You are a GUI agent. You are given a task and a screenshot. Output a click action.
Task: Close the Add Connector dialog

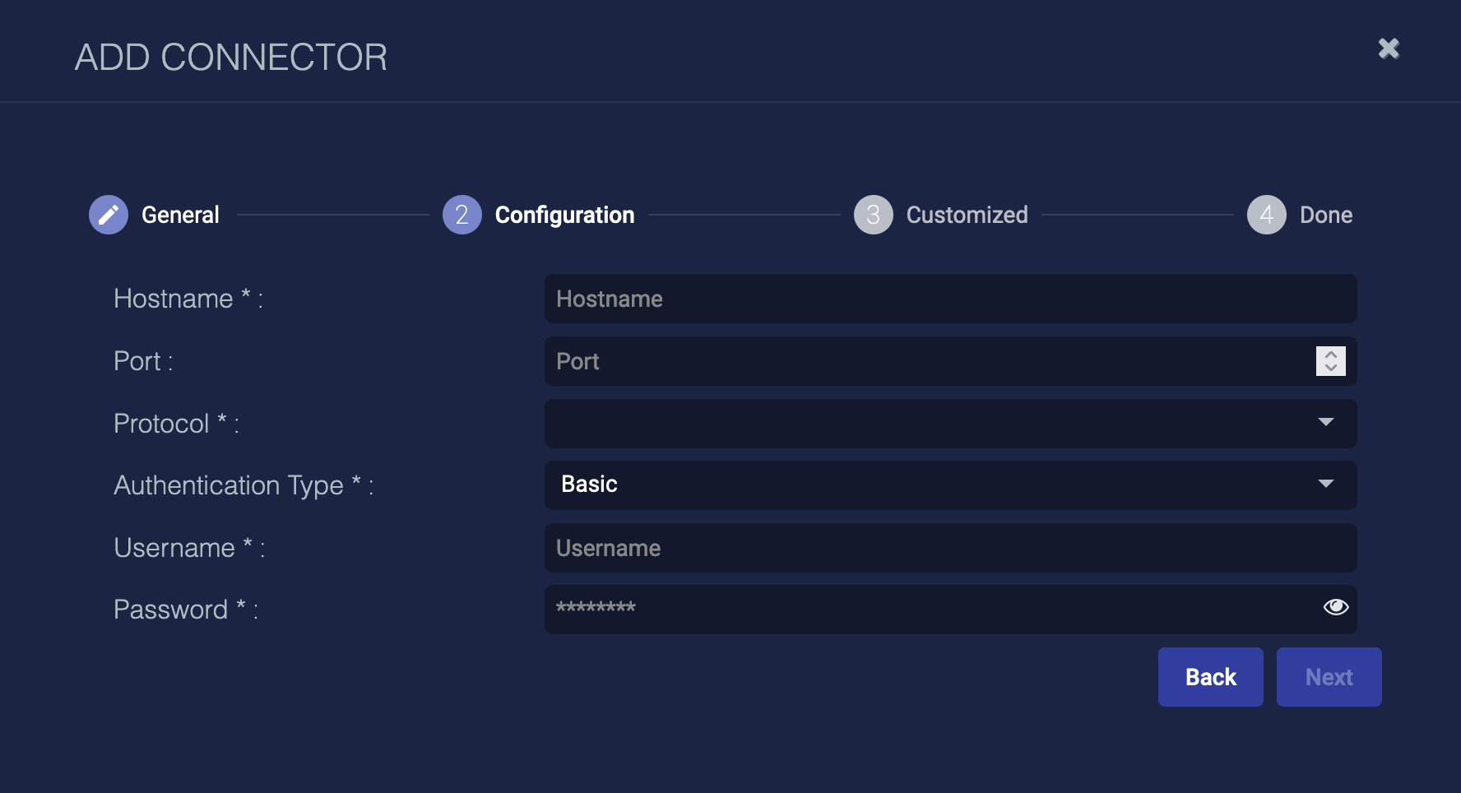(x=1389, y=49)
